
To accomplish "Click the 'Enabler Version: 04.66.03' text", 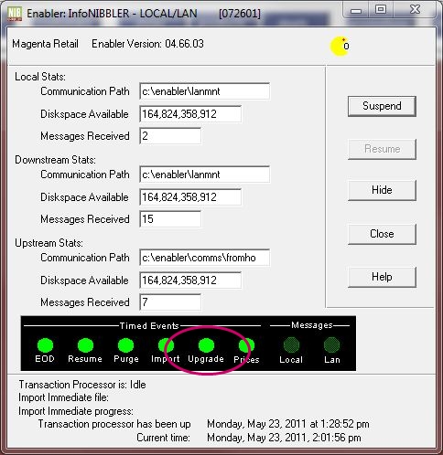I will [147, 44].
